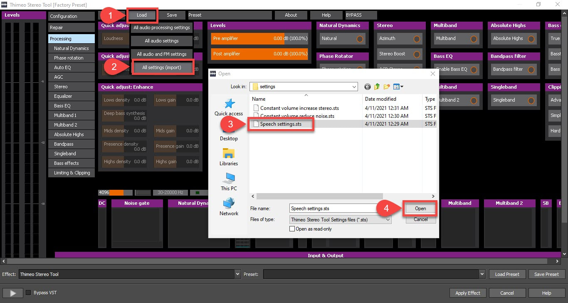Screen dimensions: 568x303
Task: Enable Absolute Highs toggle
Action: [531, 39]
